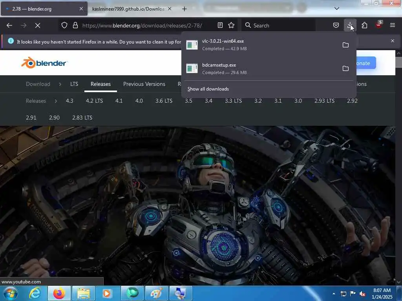Open release 4.0 link

[139, 101]
